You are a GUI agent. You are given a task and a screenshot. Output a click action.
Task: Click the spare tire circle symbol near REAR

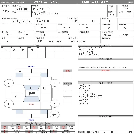click(55, 114)
